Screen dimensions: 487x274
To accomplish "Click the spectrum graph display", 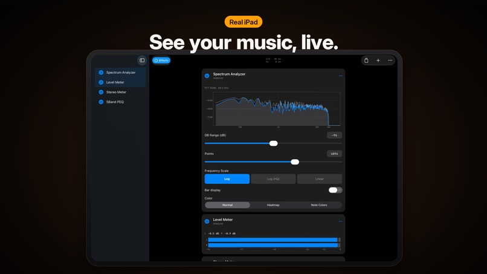I will (276, 109).
